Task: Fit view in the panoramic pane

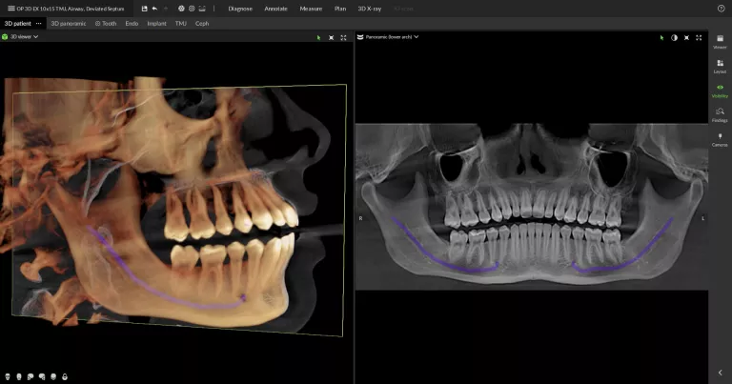Action: (x=686, y=37)
